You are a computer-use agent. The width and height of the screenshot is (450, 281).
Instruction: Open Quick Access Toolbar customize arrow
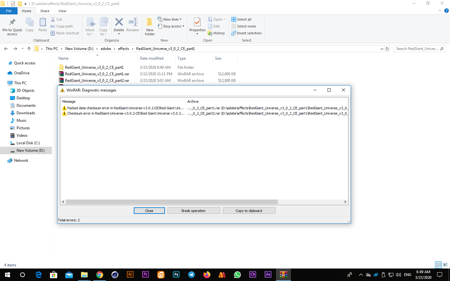click(26, 4)
